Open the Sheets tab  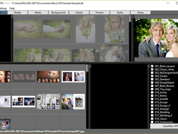(18, 12)
